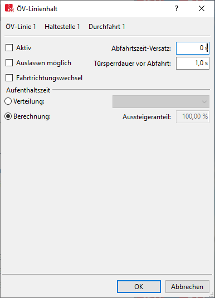This screenshot has width=215, height=298.
Task: Click the Türsperrdauer vor Abfahrt field
Action: click(193, 63)
